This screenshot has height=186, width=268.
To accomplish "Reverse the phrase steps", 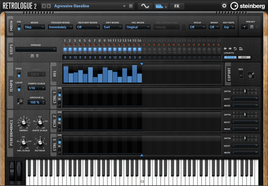I will pyautogui.click(x=235, y=49).
